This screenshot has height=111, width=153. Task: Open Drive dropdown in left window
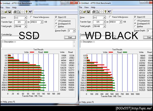[x=25, y=18]
